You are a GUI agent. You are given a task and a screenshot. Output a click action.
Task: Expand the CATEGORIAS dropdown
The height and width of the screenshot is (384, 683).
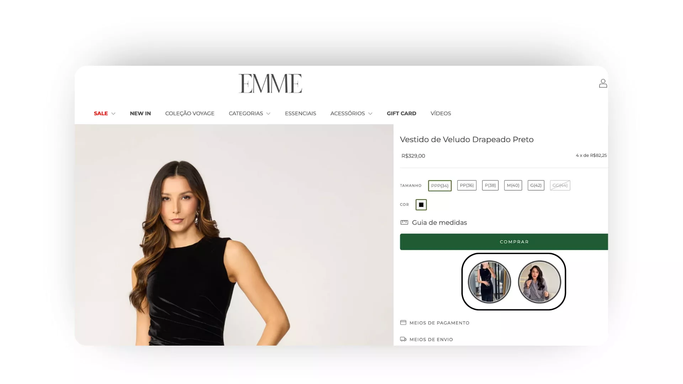(249, 113)
